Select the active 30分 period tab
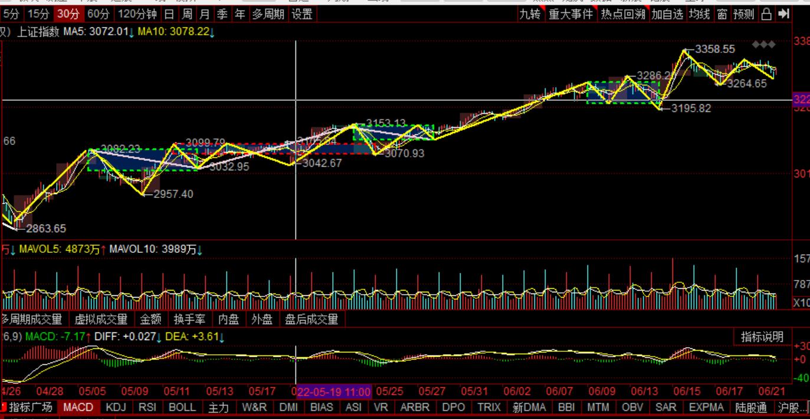Image resolution: width=810 pixels, height=419 pixels. pos(68,14)
